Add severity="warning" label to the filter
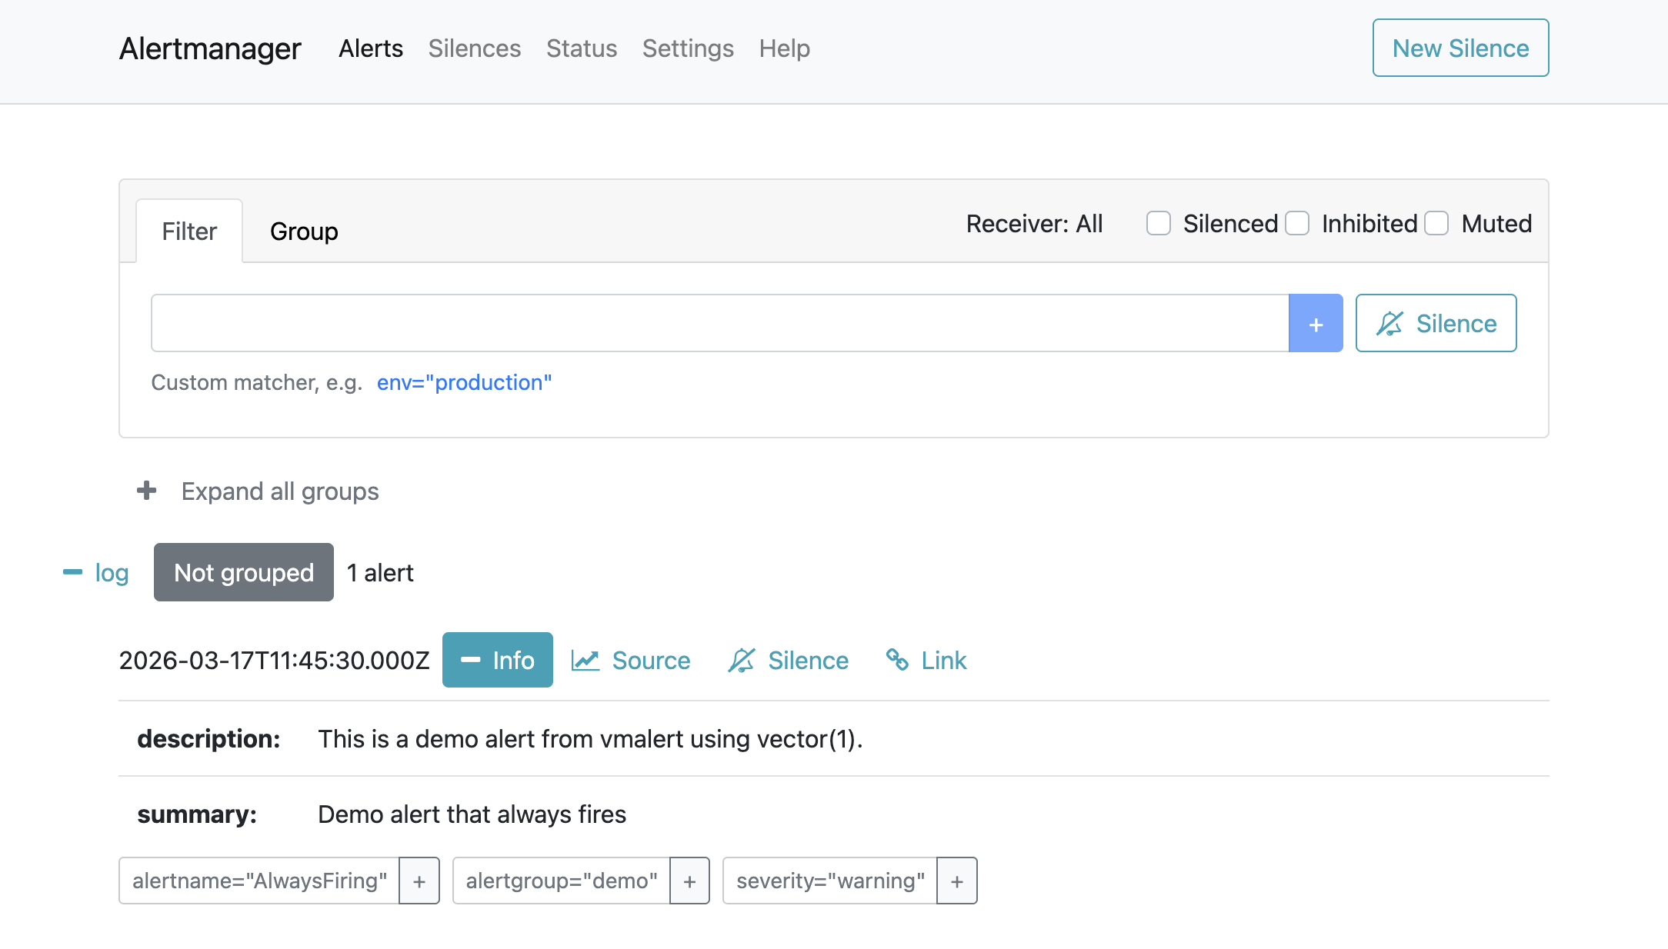 (x=956, y=881)
